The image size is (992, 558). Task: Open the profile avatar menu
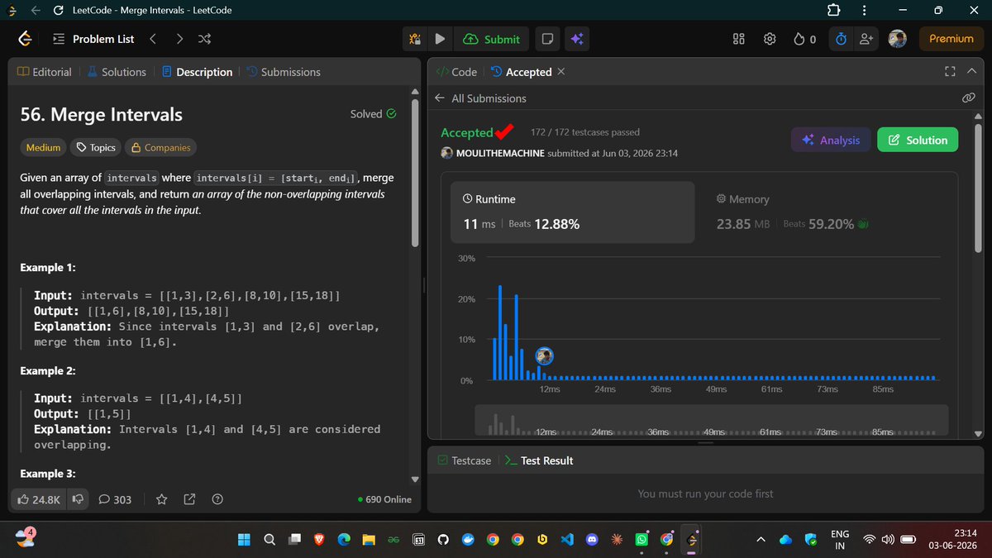coord(898,39)
